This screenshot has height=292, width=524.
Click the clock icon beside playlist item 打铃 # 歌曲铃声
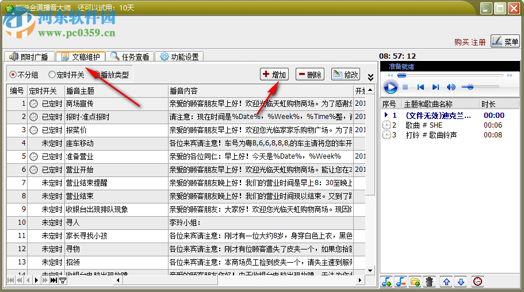(x=387, y=135)
